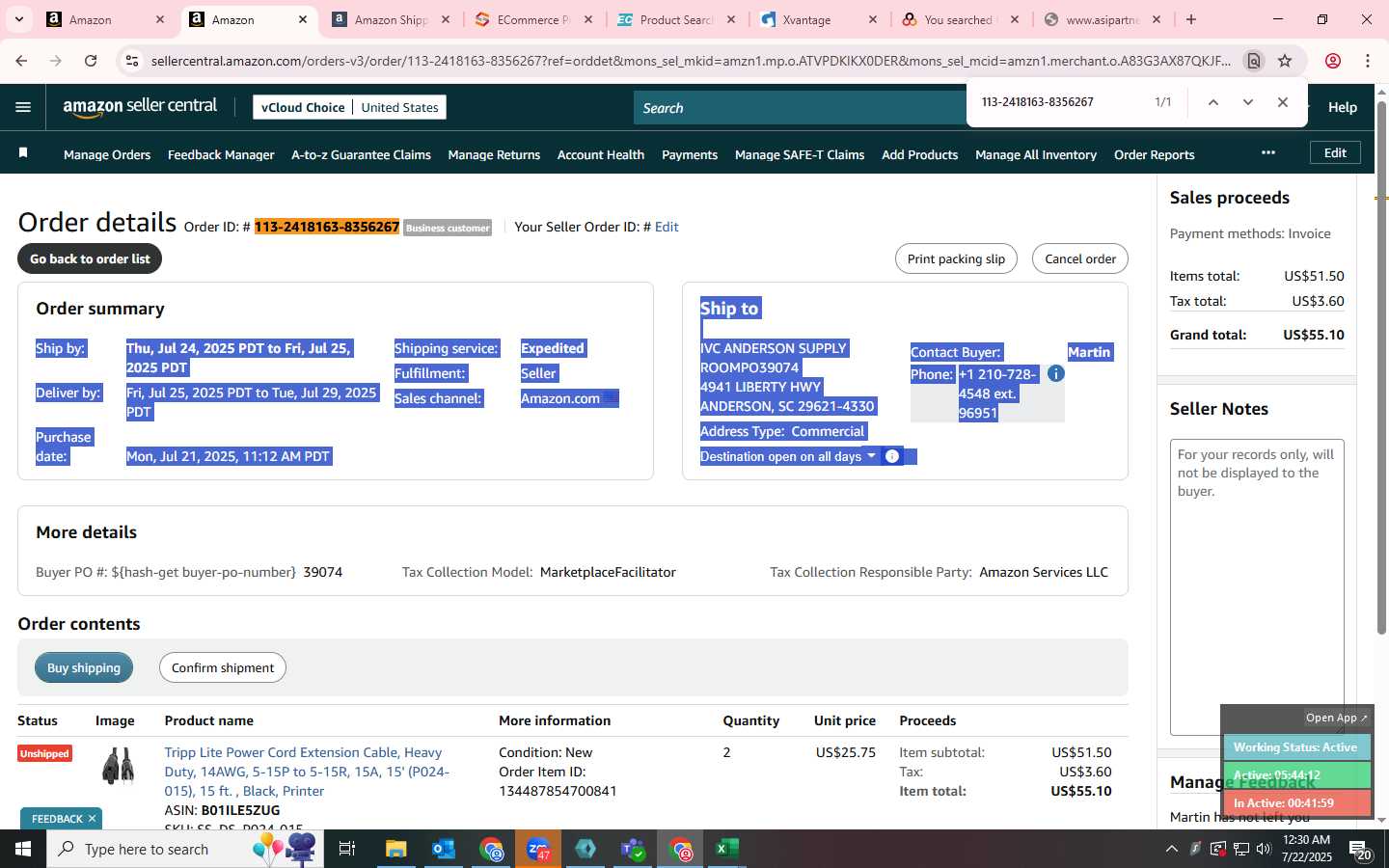Open Chrome's three-dot menu
The height and width of the screenshot is (868, 1389).
click(1368, 61)
